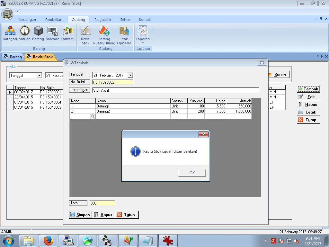Click into the Keterangan text field
Viewport: 329px width, 247px height.
[x=175, y=90]
